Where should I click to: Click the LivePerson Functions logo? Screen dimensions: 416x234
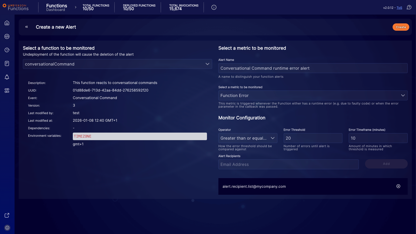16,7
